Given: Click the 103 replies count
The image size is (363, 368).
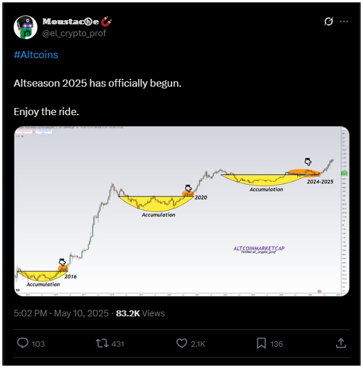Looking at the screenshot, I should 38,344.
